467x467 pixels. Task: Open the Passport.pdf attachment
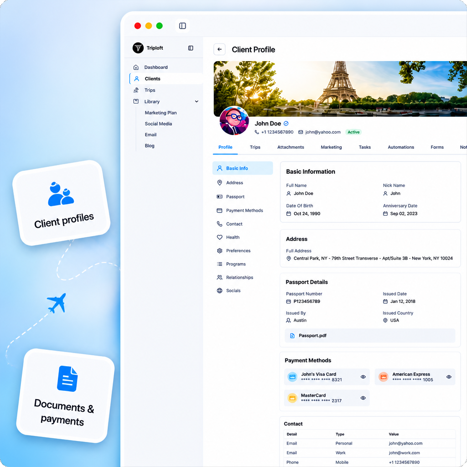(370, 336)
